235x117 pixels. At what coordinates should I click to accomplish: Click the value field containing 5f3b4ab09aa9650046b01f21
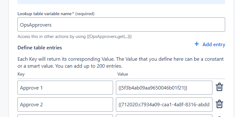[x=164, y=88]
